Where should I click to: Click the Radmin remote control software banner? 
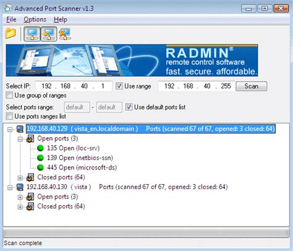132,60
